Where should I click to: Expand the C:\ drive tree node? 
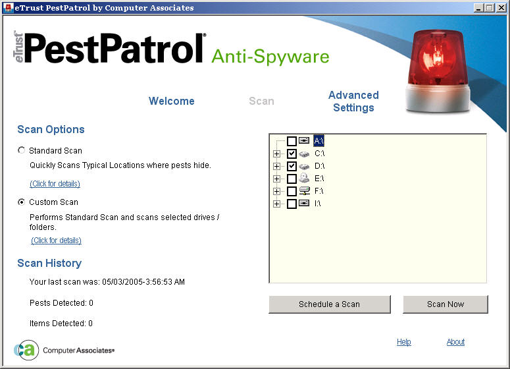(x=277, y=154)
